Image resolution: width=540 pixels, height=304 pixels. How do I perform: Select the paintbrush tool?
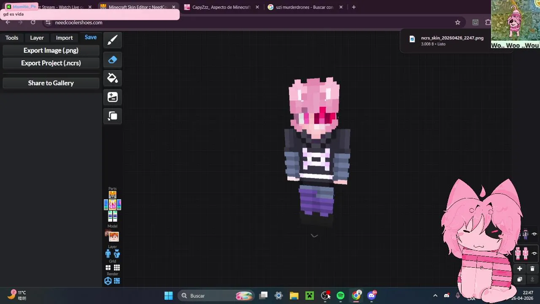pos(113,40)
